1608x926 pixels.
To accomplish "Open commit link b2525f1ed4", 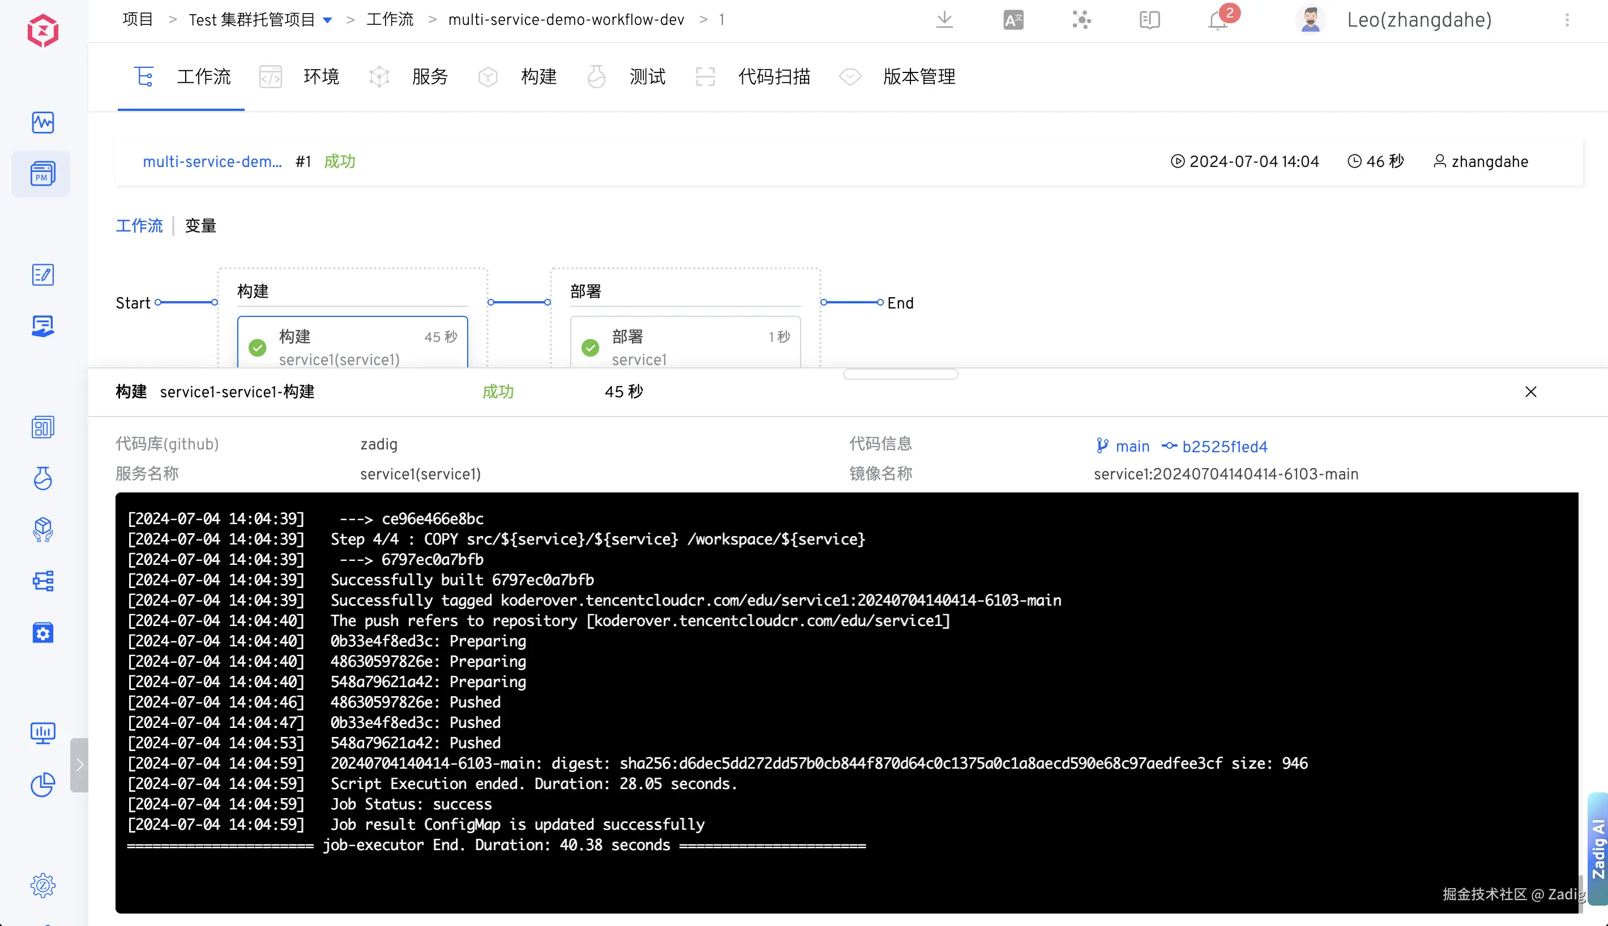I will point(1225,447).
